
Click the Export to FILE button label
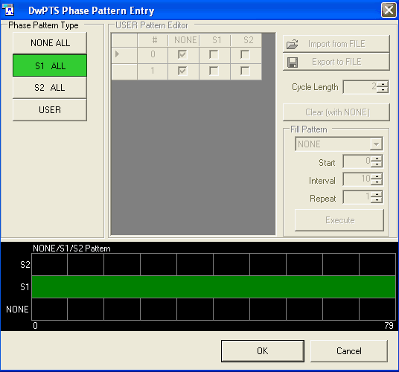[x=336, y=62]
